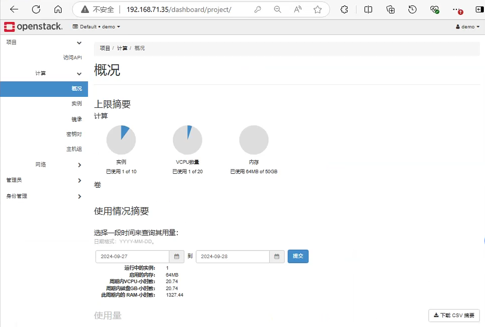Open the start date calendar picker
Image resolution: width=485 pixels, height=327 pixels.
tap(177, 256)
